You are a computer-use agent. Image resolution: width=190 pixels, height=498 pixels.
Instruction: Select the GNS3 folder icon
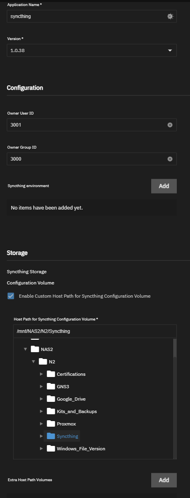tap(50, 387)
